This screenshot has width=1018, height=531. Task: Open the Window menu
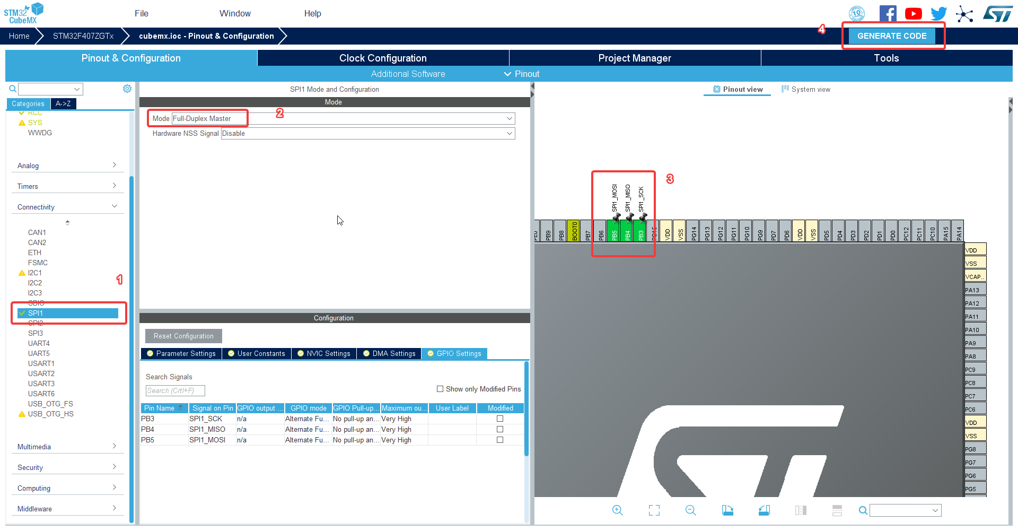point(235,13)
